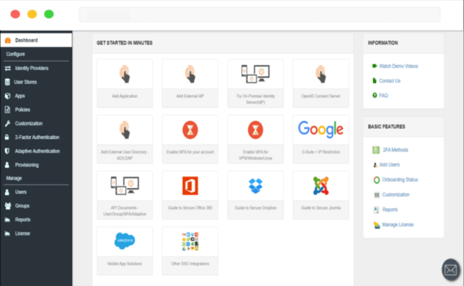464x286 pixels.
Task: Open Onboarding Status link
Action: (400, 180)
